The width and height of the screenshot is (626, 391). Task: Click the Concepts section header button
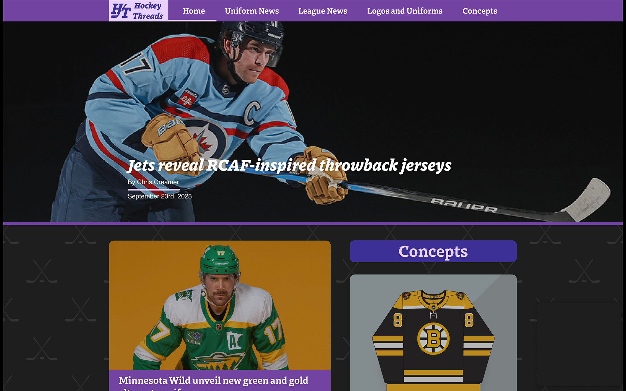click(433, 251)
